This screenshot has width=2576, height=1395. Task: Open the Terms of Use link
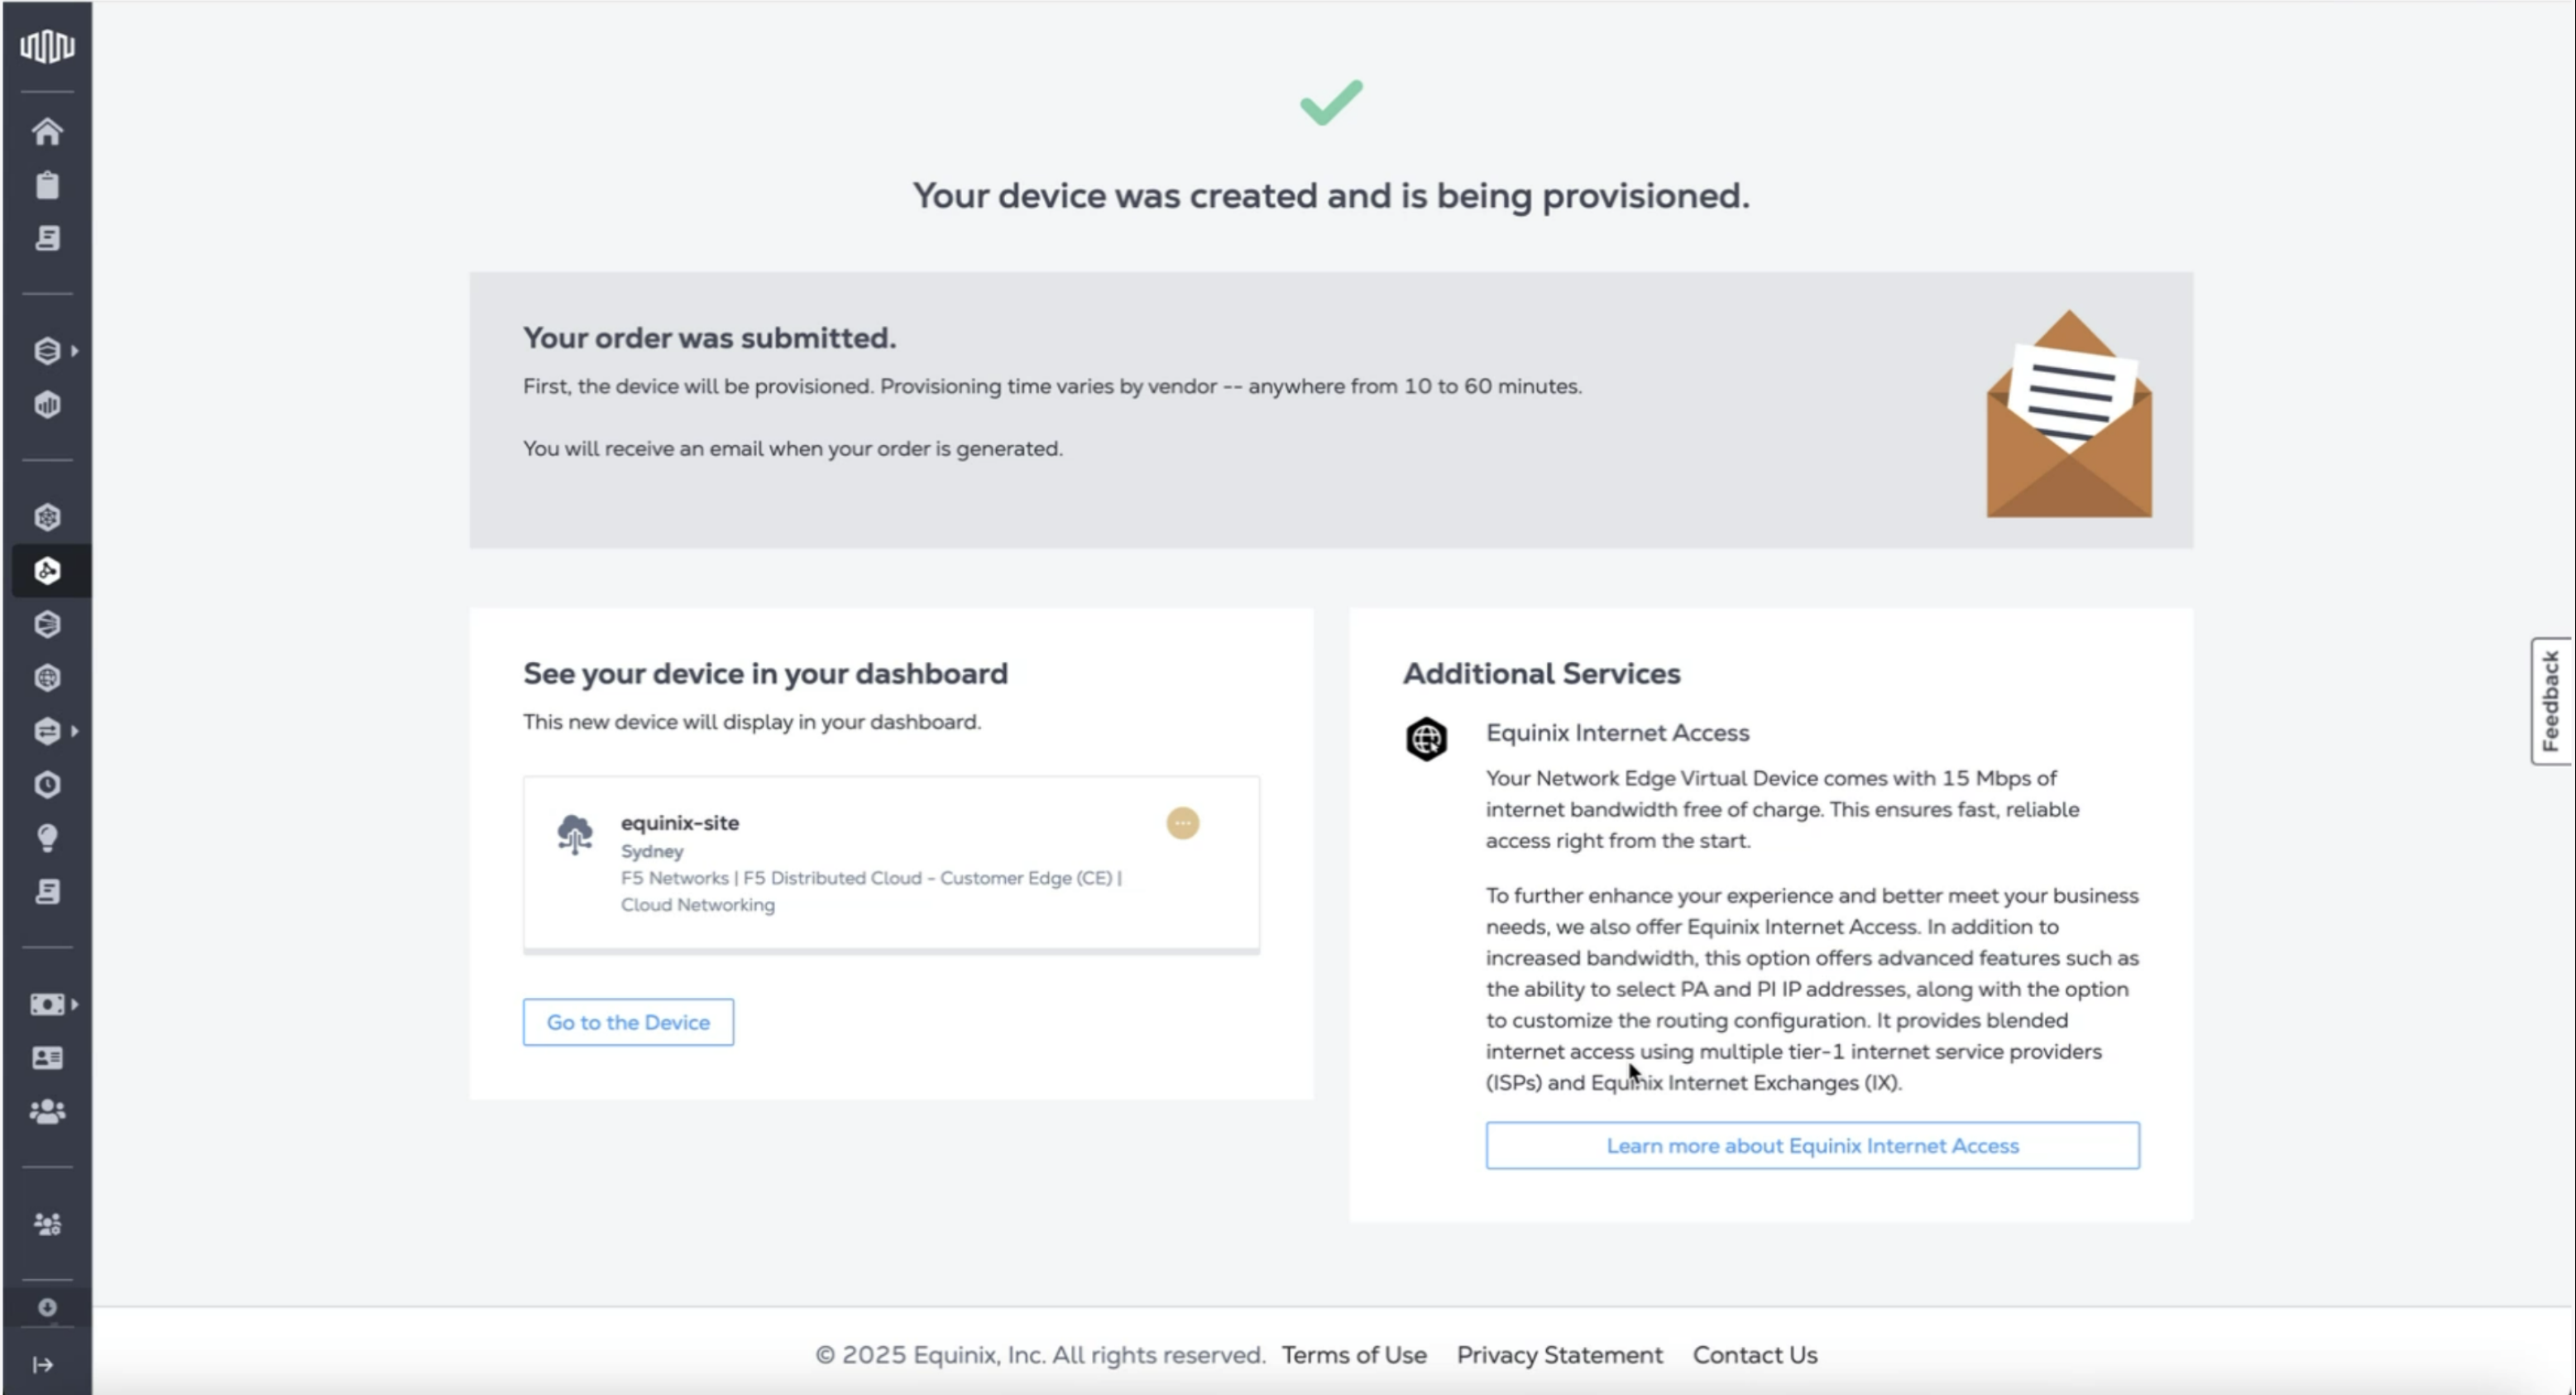pyautogui.click(x=1354, y=1355)
